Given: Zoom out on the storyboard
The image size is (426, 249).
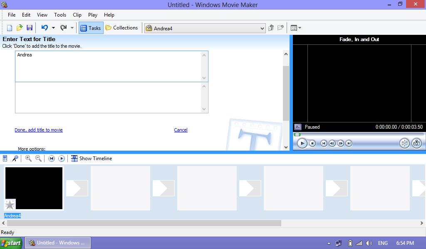Looking at the screenshot, I should click(38, 159).
